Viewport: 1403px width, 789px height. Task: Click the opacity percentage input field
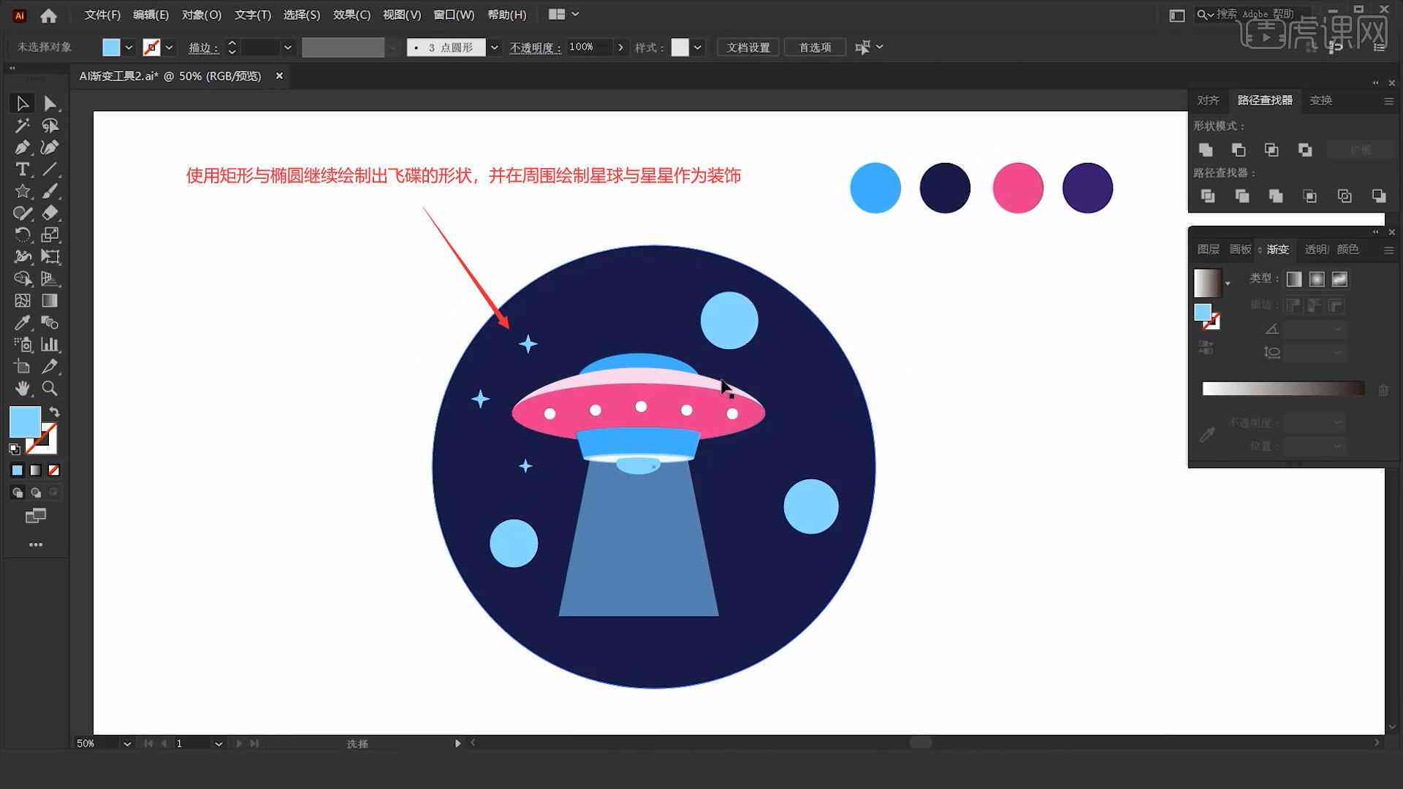[x=588, y=46]
